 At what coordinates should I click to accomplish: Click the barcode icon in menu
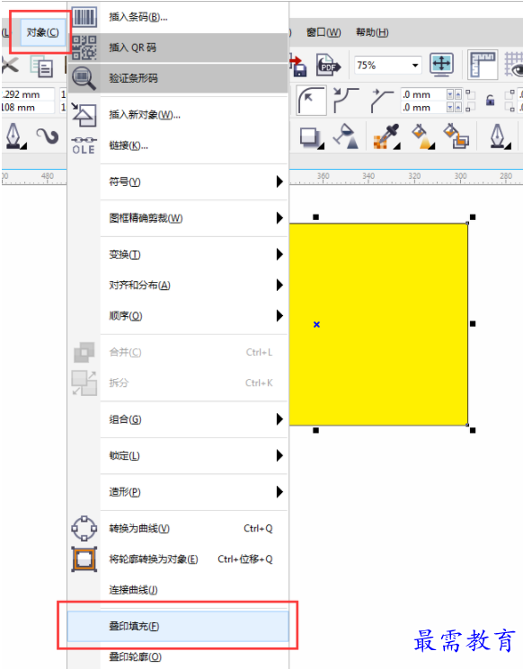[x=84, y=17]
